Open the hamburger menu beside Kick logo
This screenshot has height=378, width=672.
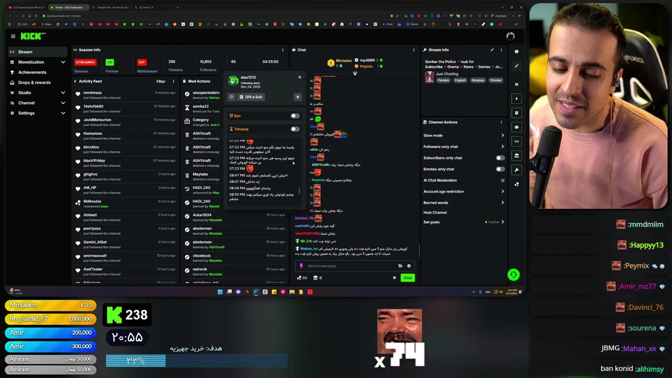click(13, 36)
